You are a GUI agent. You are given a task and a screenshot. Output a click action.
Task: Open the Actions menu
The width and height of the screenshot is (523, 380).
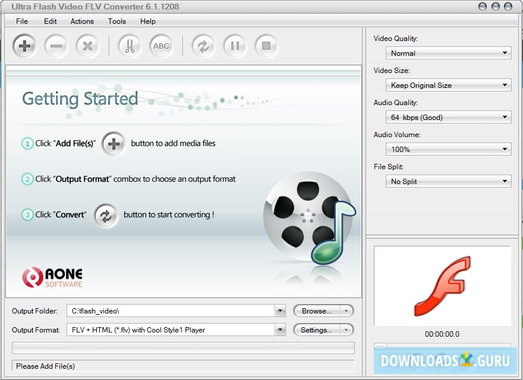coord(81,21)
